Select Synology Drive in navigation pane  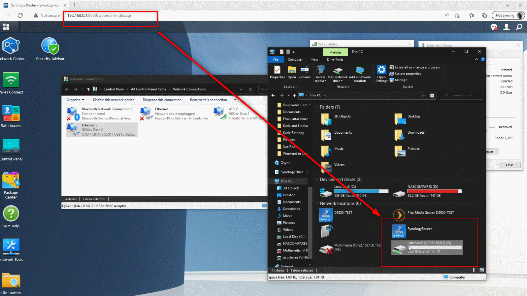(291, 172)
